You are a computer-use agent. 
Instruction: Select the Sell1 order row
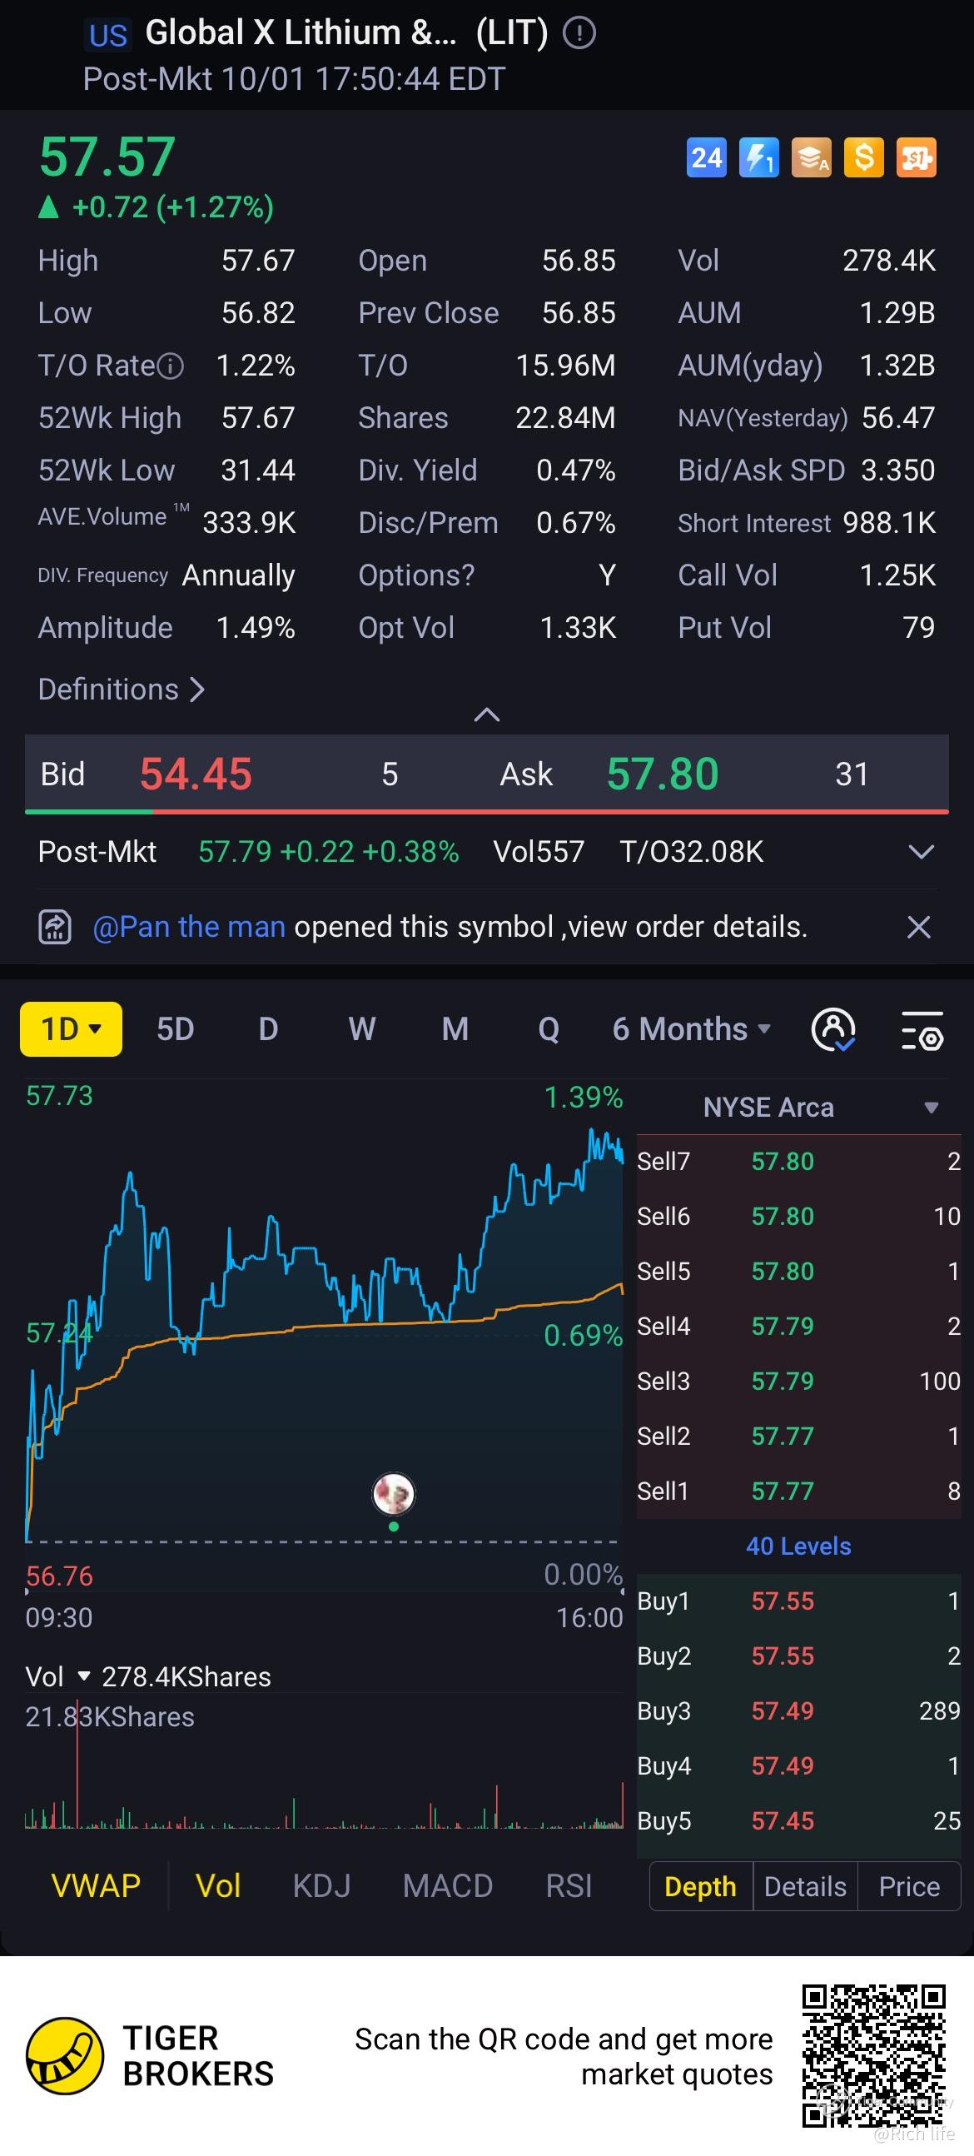(798, 1491)
